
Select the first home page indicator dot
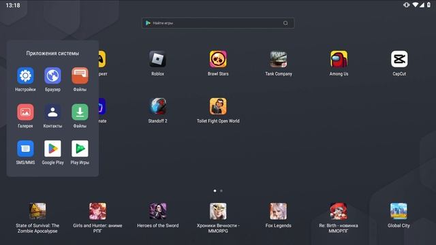(215, 191)
